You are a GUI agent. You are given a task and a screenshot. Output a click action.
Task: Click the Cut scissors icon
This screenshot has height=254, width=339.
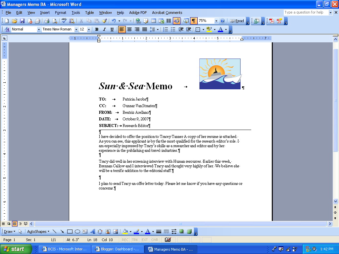click(81, 21)
